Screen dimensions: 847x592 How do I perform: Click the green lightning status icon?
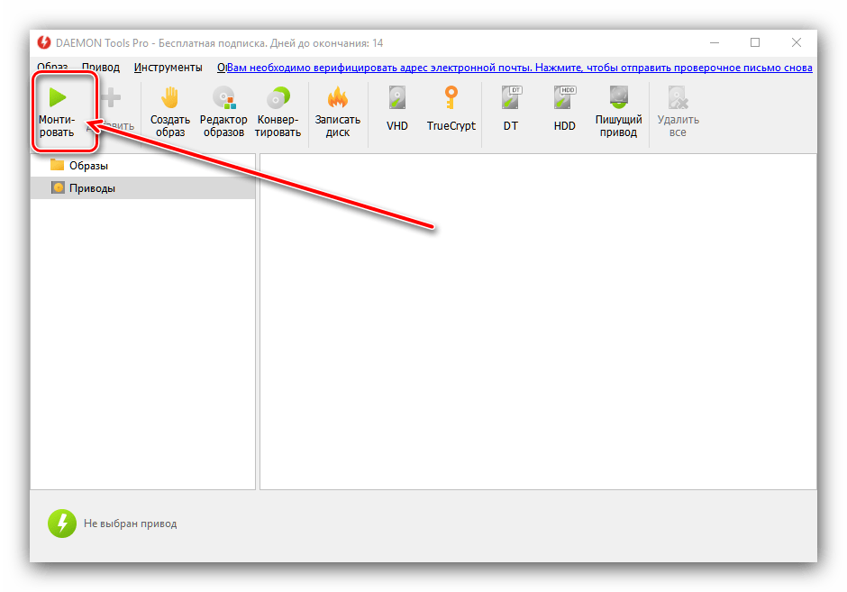pos(62,524)
